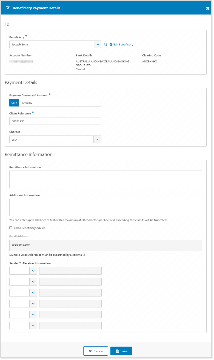Click the X icon inside the Cancel button

coord(90,351)
